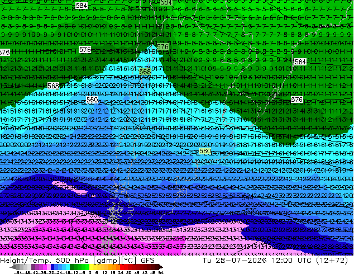
Task: Select the bright red legend swatch
Action: 122,267
